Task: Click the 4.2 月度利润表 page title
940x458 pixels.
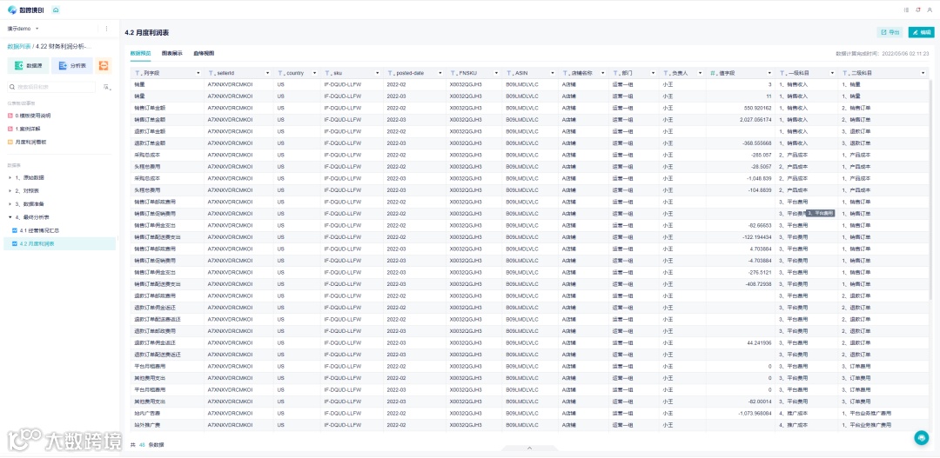Action: coord(147,32)
